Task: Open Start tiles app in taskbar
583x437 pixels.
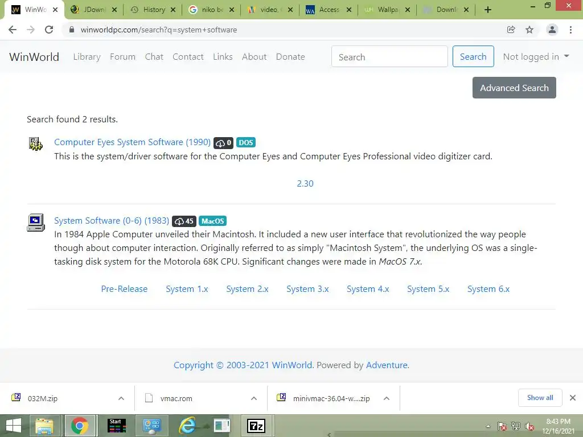Action: 117,426
